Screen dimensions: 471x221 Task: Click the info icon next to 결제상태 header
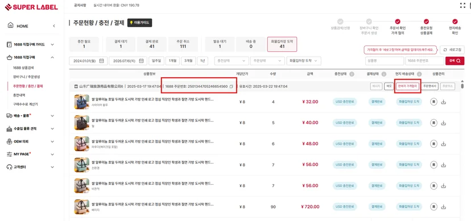tap(383, 74)
